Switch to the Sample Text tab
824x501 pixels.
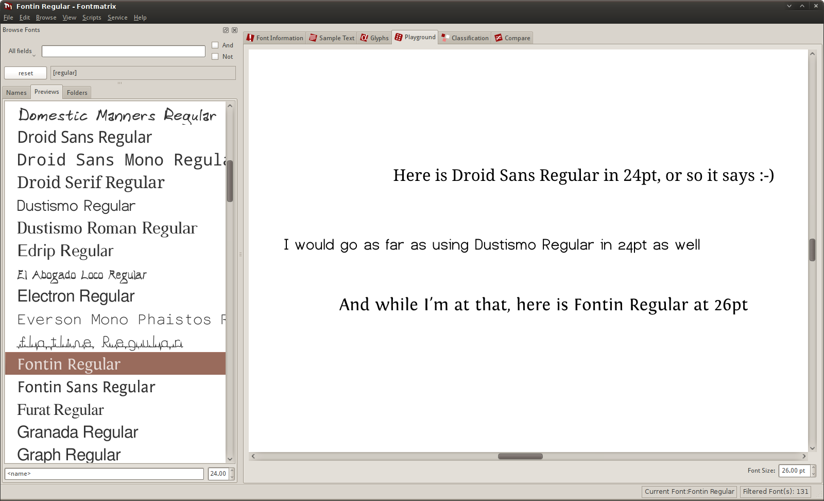click(x=332, y=38)
